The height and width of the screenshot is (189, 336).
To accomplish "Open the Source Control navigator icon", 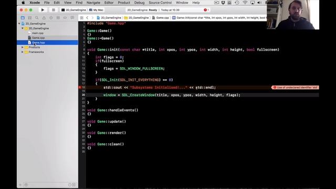I will pos(30,17).
